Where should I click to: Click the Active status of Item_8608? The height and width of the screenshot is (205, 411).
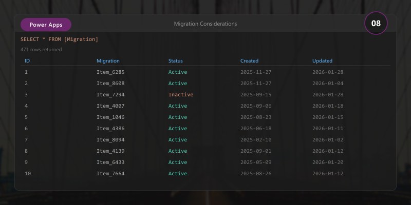[178, 83]
